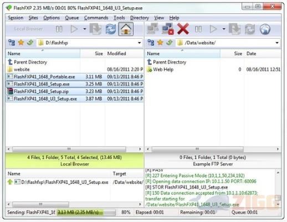The height and width of the screenshot is (222, 287).
Task: Open the Session menu
Action: pyautogui.click(x=16, y=18)
